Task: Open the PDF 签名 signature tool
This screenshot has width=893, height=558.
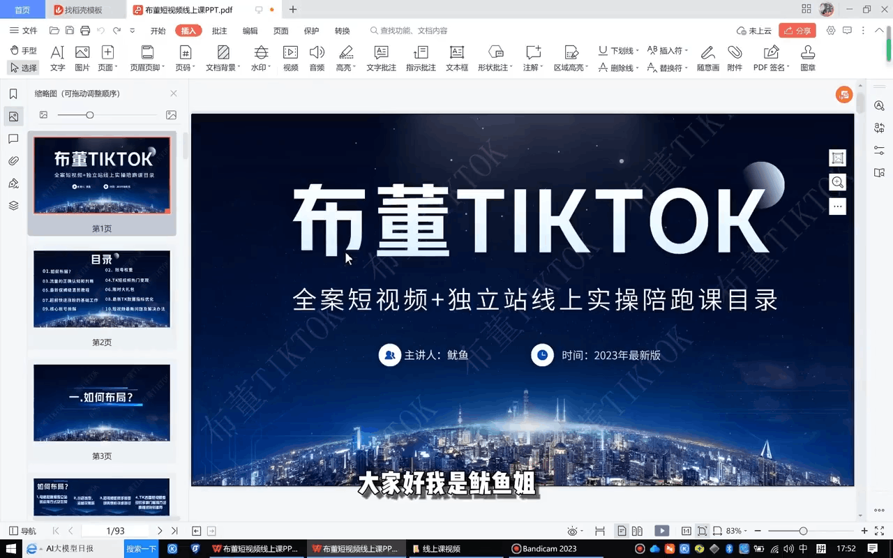Action: pos(772,59)
